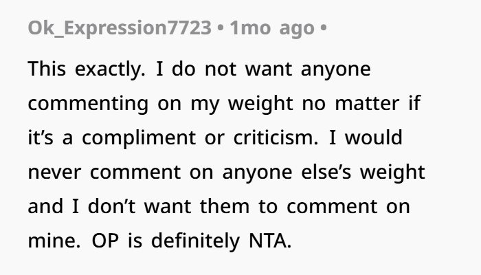Click the word "it's" starting the third line

coord(41,137)
